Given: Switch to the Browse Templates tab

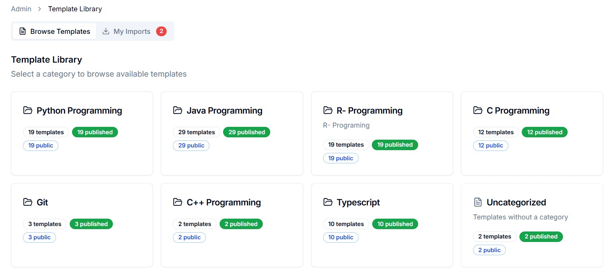Looking at the screenshot, I should [55, 32].
